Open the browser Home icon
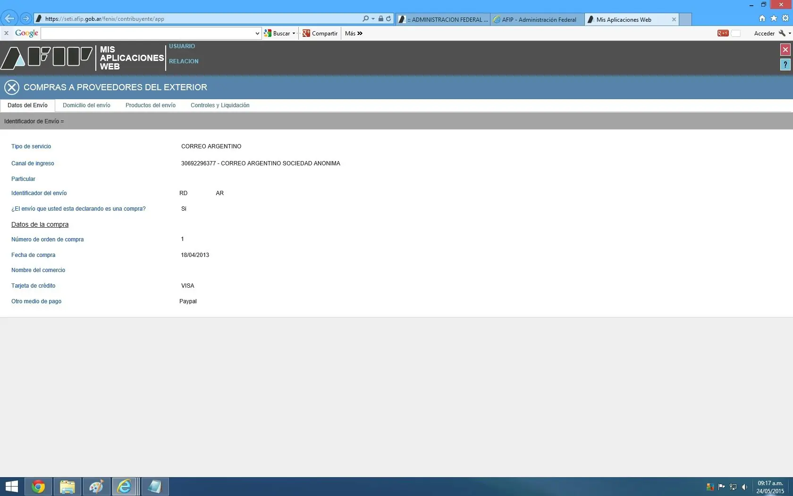The image size is (793, 496). point(762,18)
